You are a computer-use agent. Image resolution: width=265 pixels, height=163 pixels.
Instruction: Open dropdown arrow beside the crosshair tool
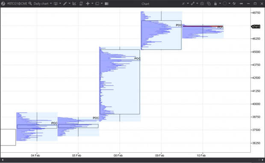[92, 3]
